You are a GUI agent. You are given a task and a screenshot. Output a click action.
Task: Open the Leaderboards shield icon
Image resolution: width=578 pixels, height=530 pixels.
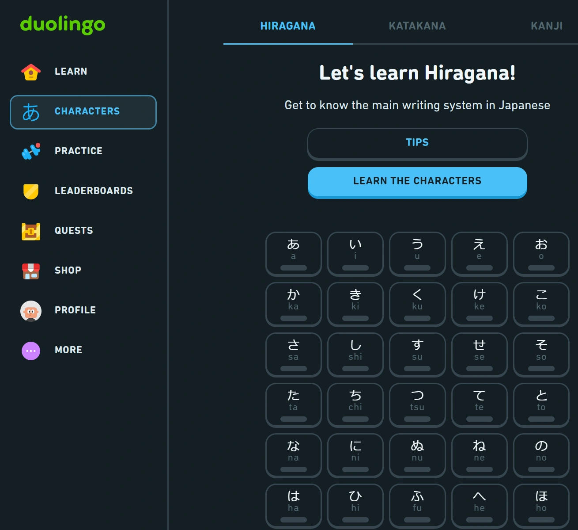point(31,191)
